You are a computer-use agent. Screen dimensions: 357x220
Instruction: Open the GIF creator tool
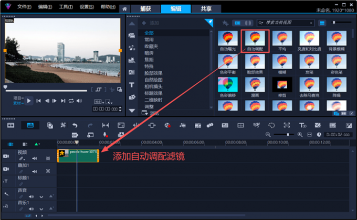(75, 135)
